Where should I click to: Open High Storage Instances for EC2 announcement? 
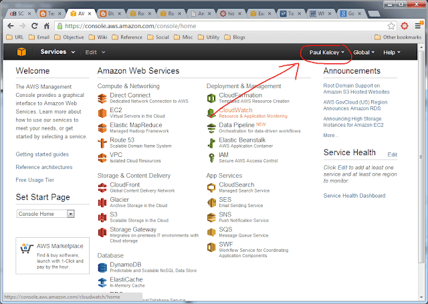(354, 122)
